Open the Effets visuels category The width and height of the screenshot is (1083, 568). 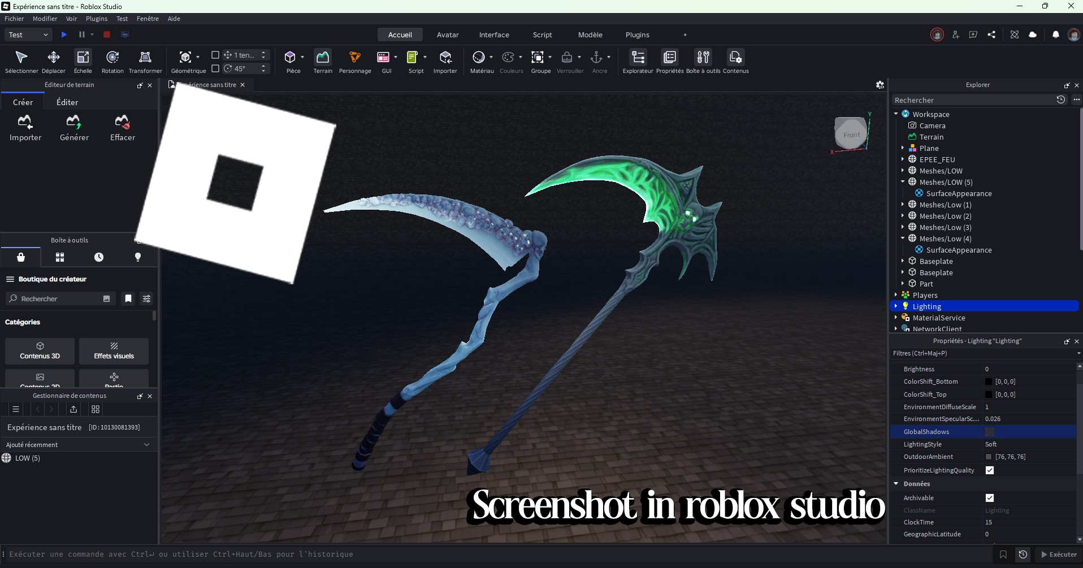pyautogui.click(x=114, y=351)
